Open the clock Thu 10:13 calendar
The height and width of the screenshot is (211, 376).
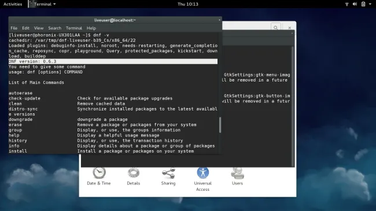coord(188,4)
